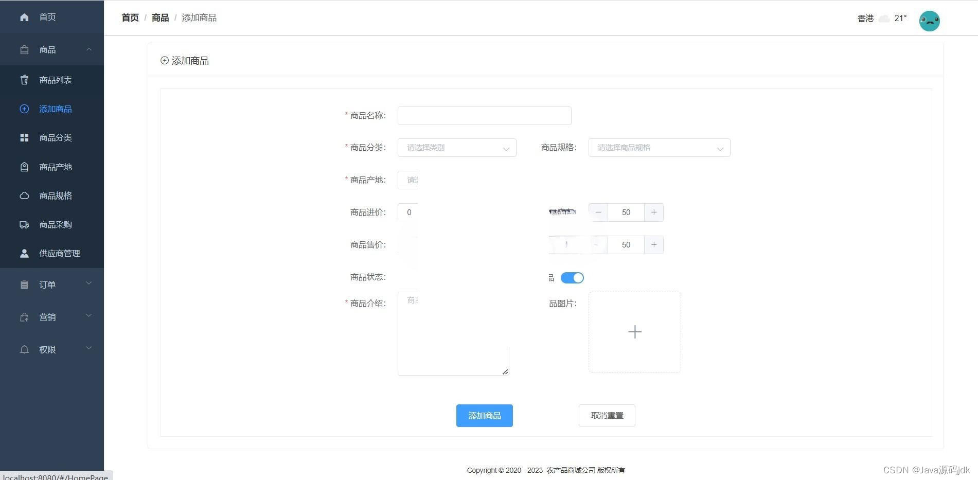Click the 商品名称 input field
The height and width of the screenshot is (480, 978).
484,116
